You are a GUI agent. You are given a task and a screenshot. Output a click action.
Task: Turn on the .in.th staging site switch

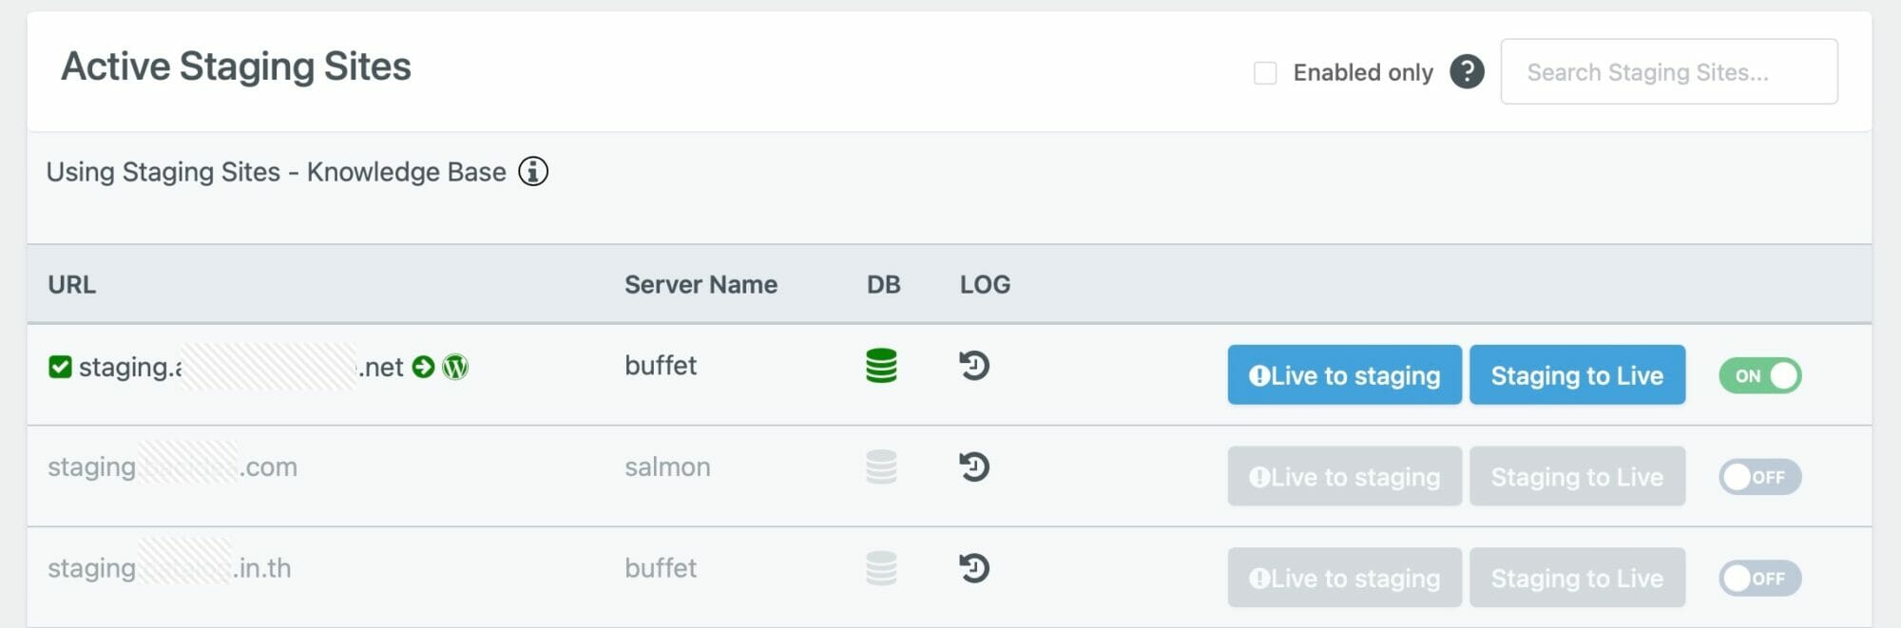(x=1760, y=578)
